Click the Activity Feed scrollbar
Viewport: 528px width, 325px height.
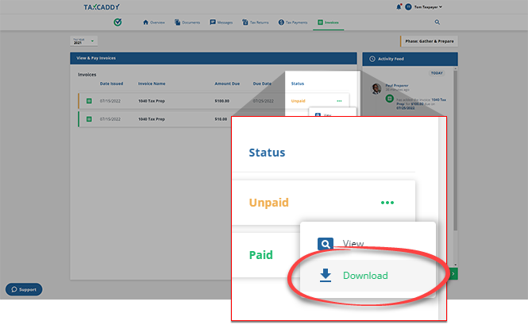(456, 150)
